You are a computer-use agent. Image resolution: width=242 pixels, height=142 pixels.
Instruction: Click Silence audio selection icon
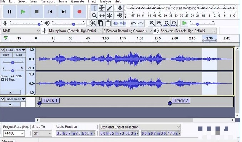(123, 23)
